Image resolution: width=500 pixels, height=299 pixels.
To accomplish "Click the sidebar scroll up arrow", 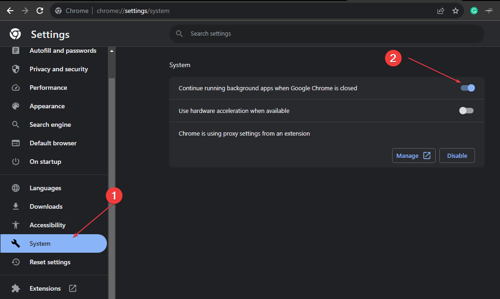I will click(112, 51).
